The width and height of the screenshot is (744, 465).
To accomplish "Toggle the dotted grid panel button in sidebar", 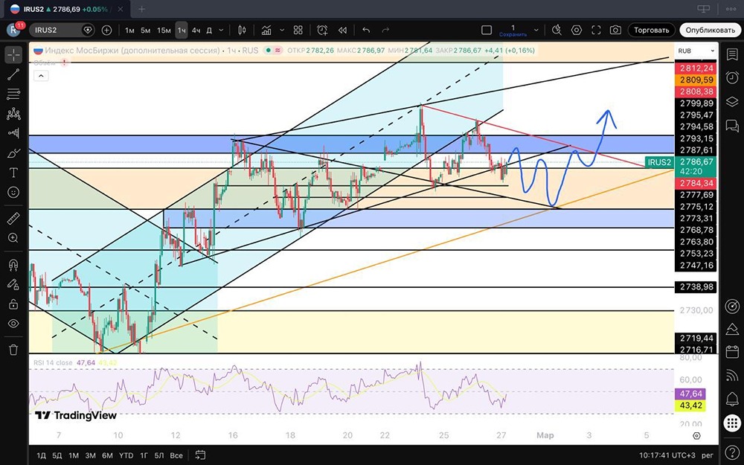I will [732, 423].
